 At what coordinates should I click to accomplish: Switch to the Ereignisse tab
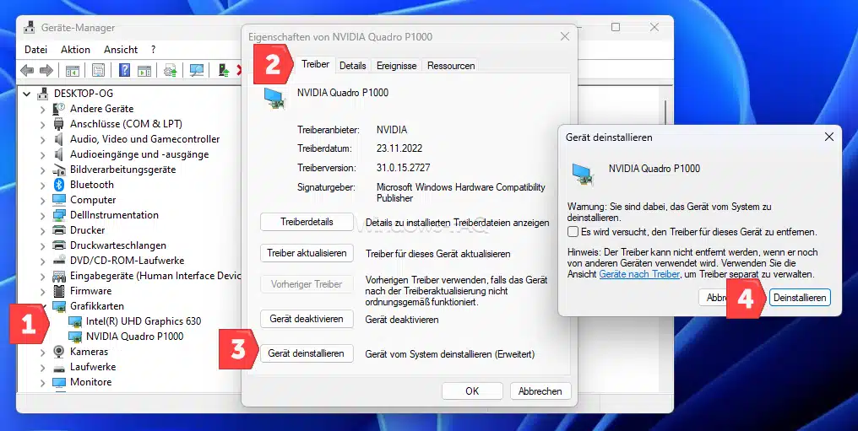396,66
